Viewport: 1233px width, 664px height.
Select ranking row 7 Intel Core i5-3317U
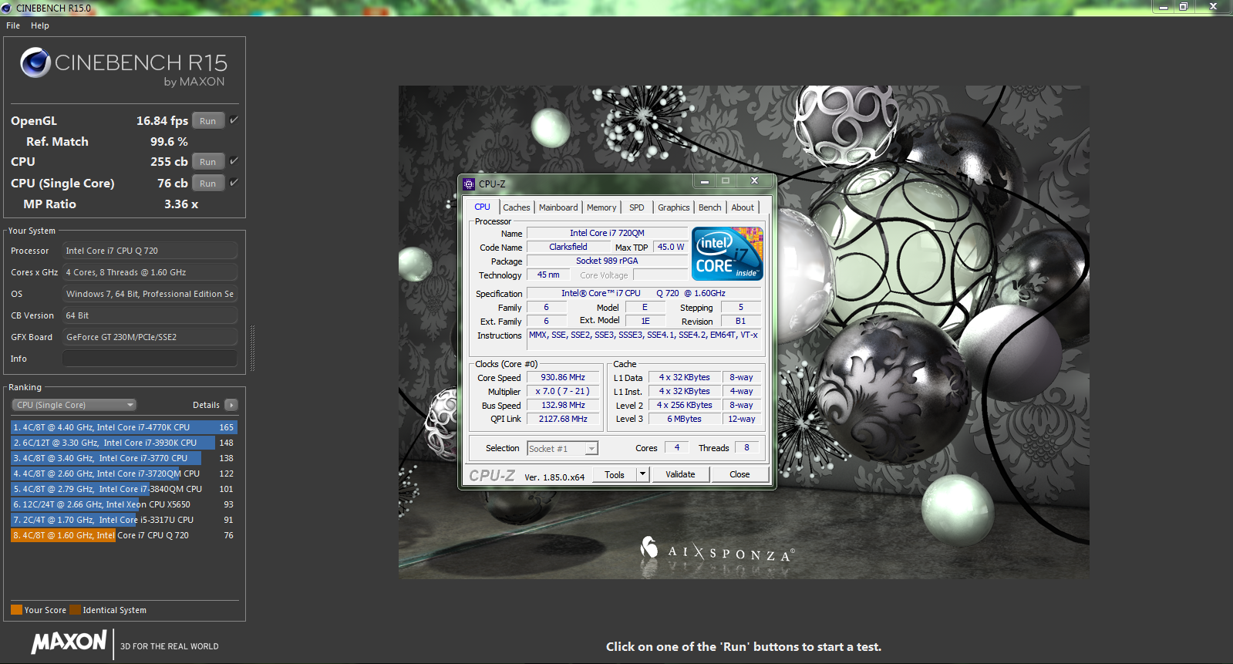pyautogui.click(x=123, y=520)
